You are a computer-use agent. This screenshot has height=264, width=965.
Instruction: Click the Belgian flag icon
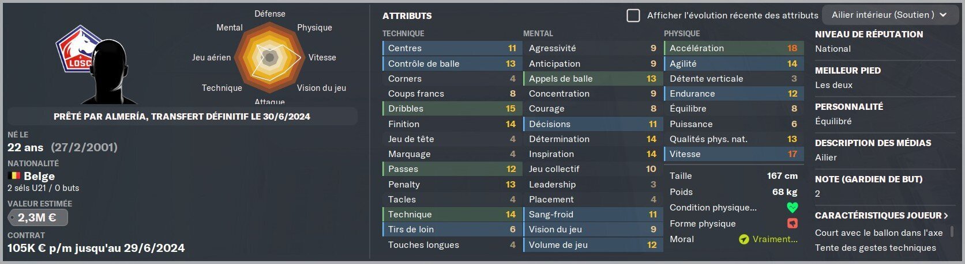point(14,176)
